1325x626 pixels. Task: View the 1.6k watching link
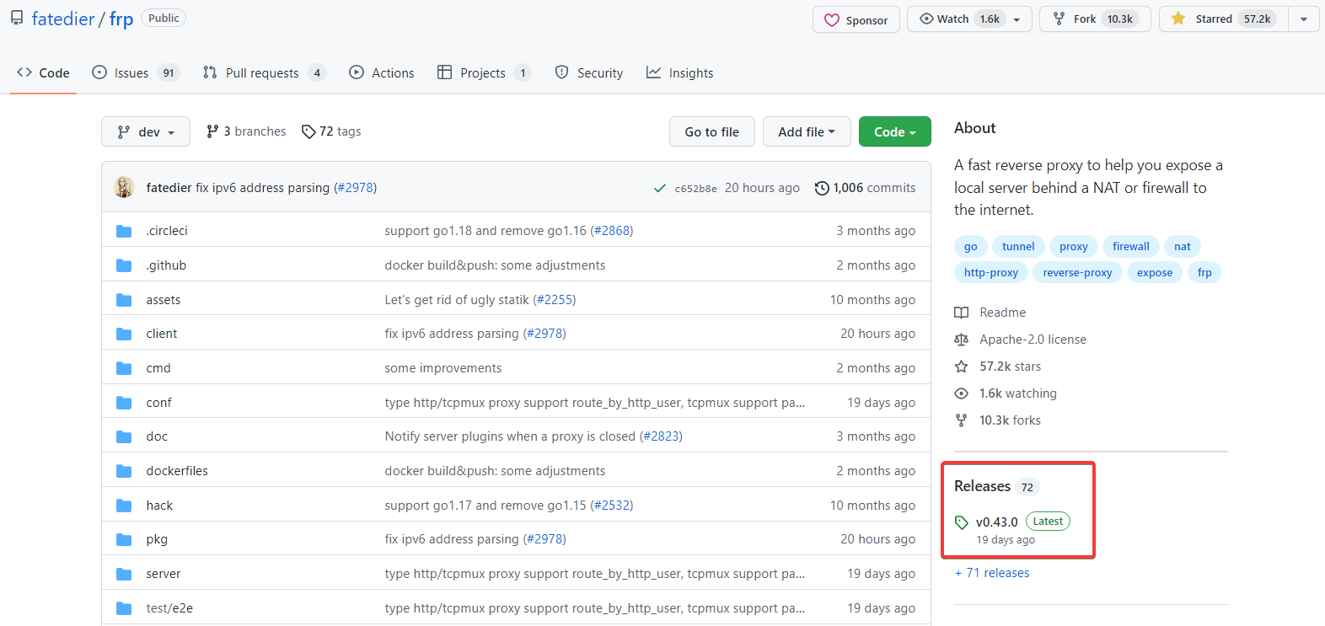1006,393
